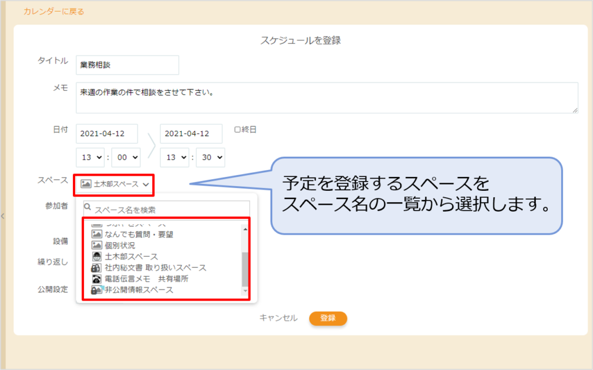593x370 pixels.
Task: Click the タイトル input field with 業務相談
Action: 127,65
